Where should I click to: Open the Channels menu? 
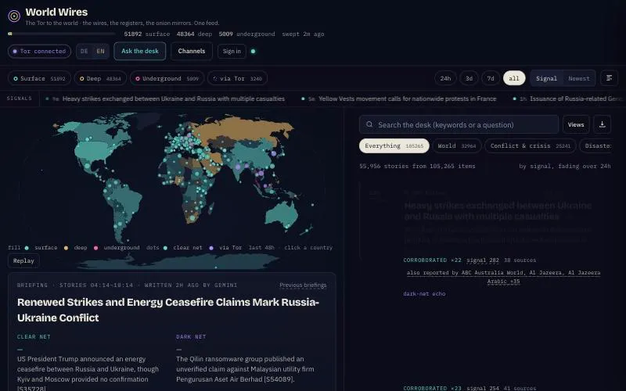click(x=192, y=51)
